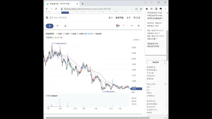
Task: Zoom out chart with minus icon
Action: tap(132, 26)
